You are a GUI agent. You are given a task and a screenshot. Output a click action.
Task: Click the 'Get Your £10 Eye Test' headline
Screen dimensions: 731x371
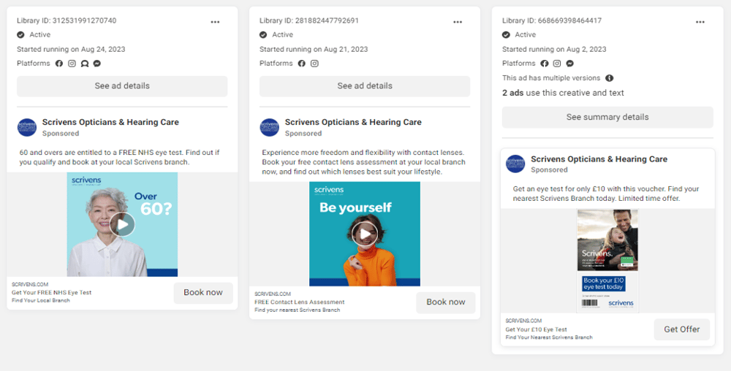pos(536,329)
